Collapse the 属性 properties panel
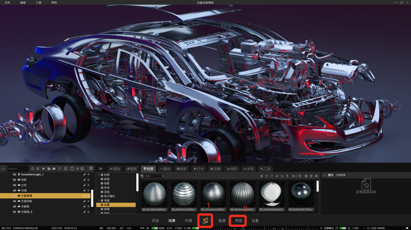This screenshot has height=230, width=411. [325, 175]
